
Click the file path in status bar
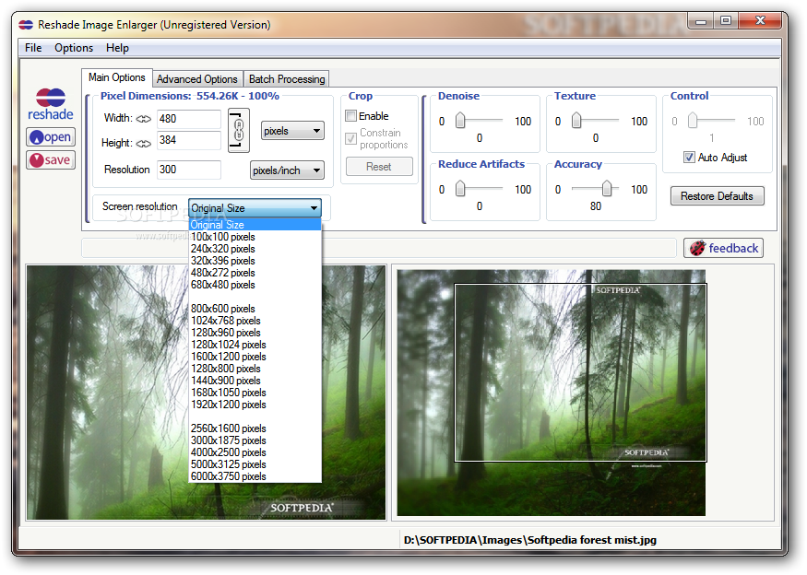point(530,540)
